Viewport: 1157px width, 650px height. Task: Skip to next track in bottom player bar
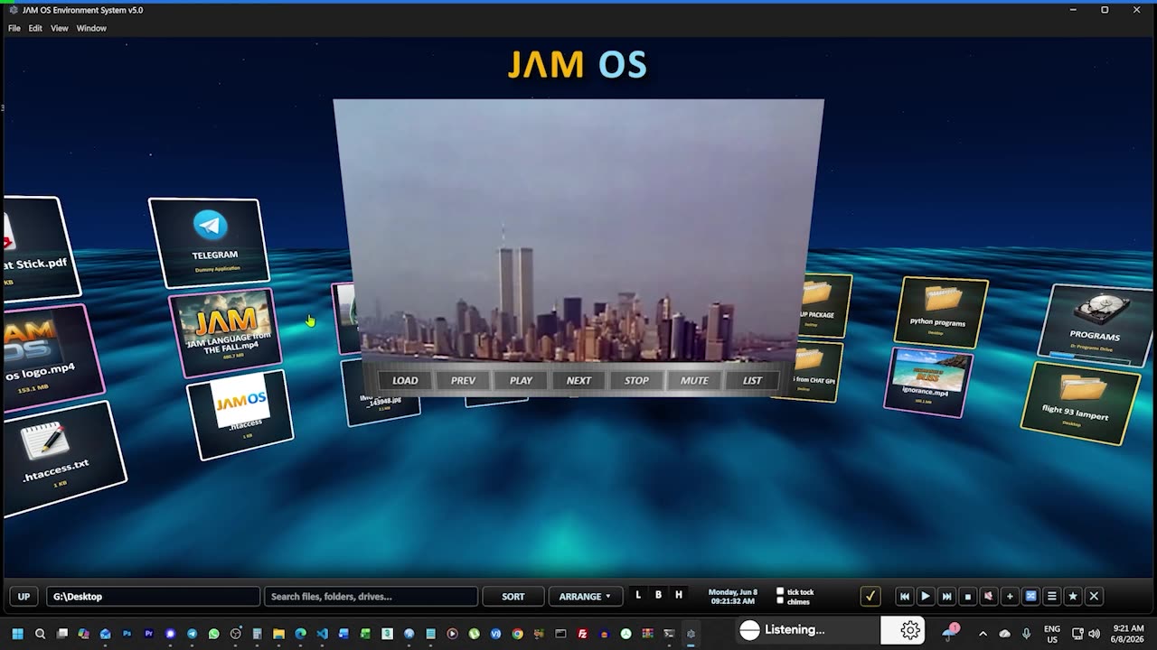click(x=946, y=597)
